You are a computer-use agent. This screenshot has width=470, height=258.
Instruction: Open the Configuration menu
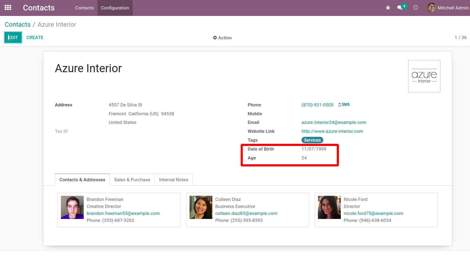pyautogui.click(x=115, y=8)
